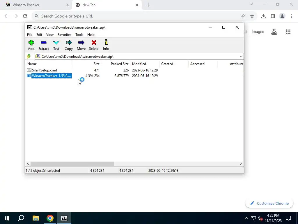Switch to the Winaero Tweaker tab
Screen dimensions: 298x224
36,5
